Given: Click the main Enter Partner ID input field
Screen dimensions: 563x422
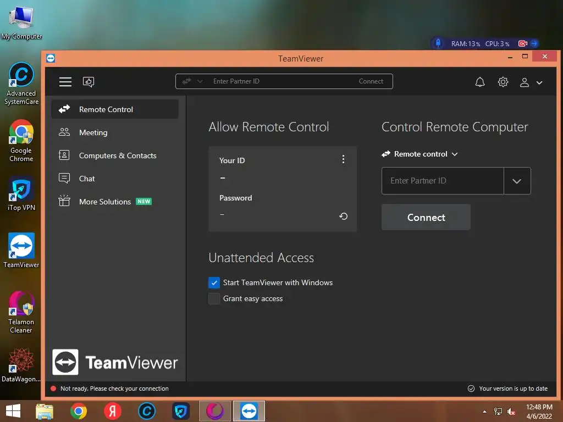Looking at the screenshot, I should click(x=443, y=180).
